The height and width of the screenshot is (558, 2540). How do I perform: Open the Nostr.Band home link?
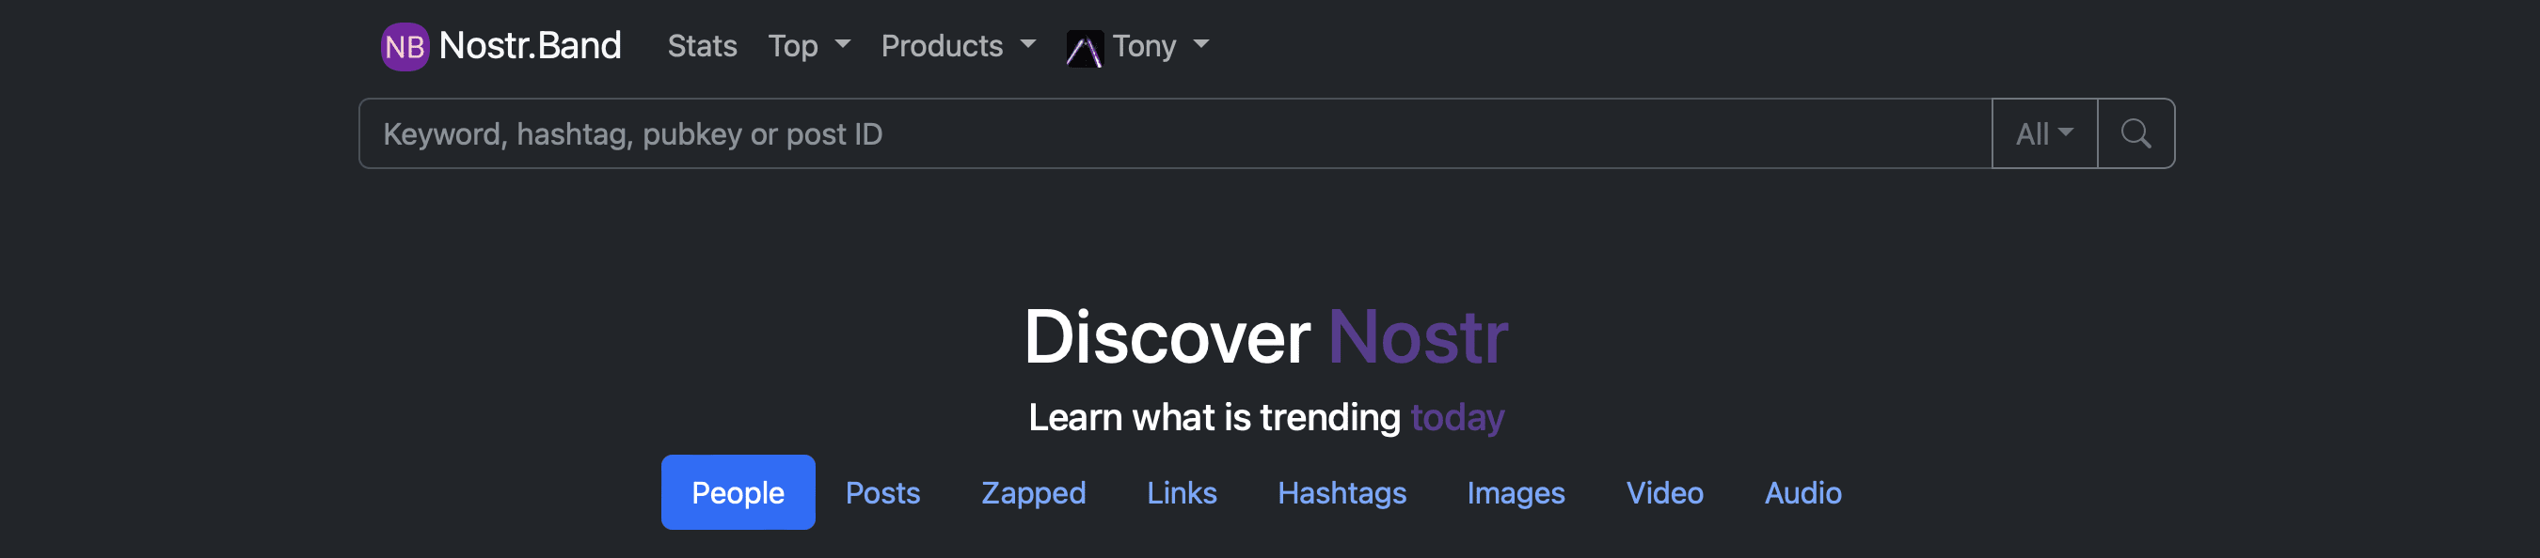click(500, 45)
